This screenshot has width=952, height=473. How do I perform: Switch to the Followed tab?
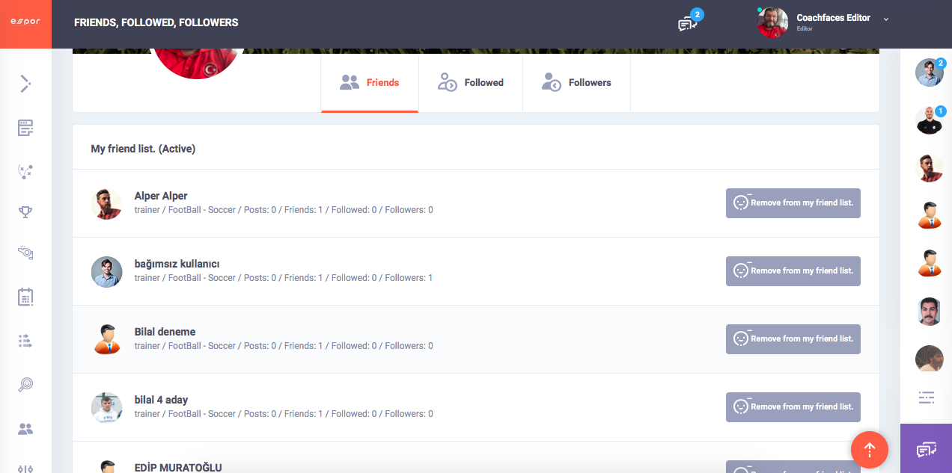point(471,83)
